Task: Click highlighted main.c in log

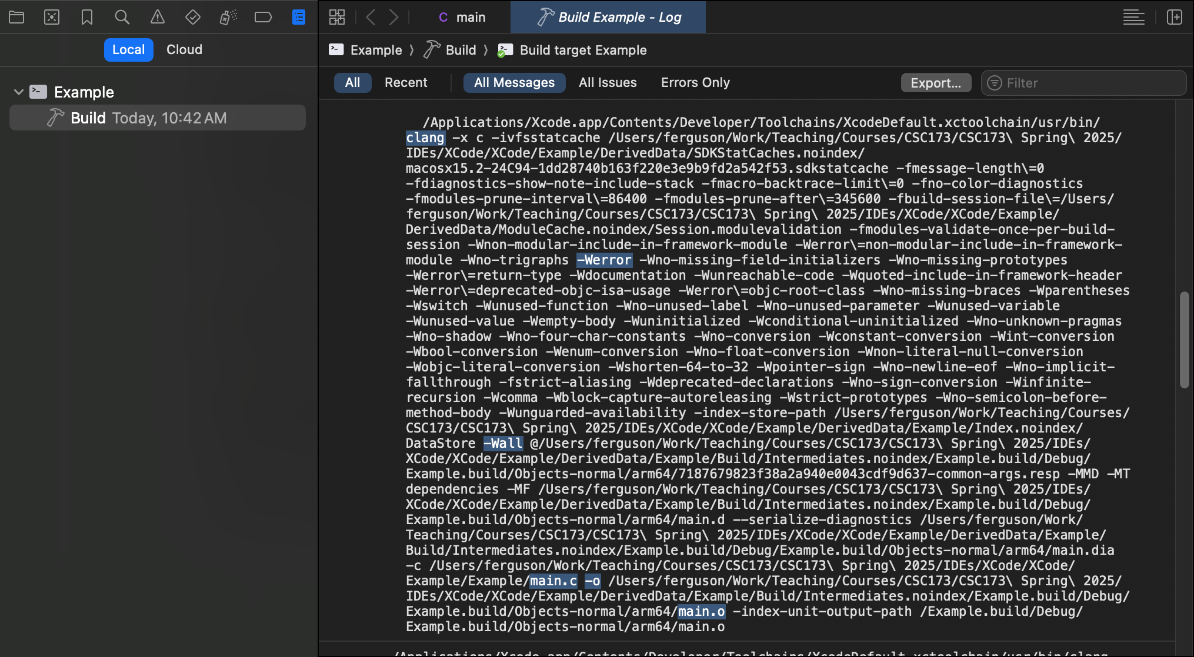Action: point(553,581)
